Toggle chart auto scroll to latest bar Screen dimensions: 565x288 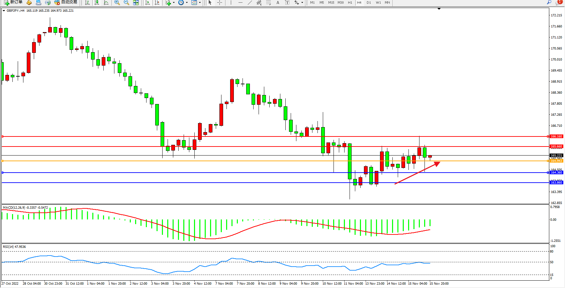coord(148,2)
